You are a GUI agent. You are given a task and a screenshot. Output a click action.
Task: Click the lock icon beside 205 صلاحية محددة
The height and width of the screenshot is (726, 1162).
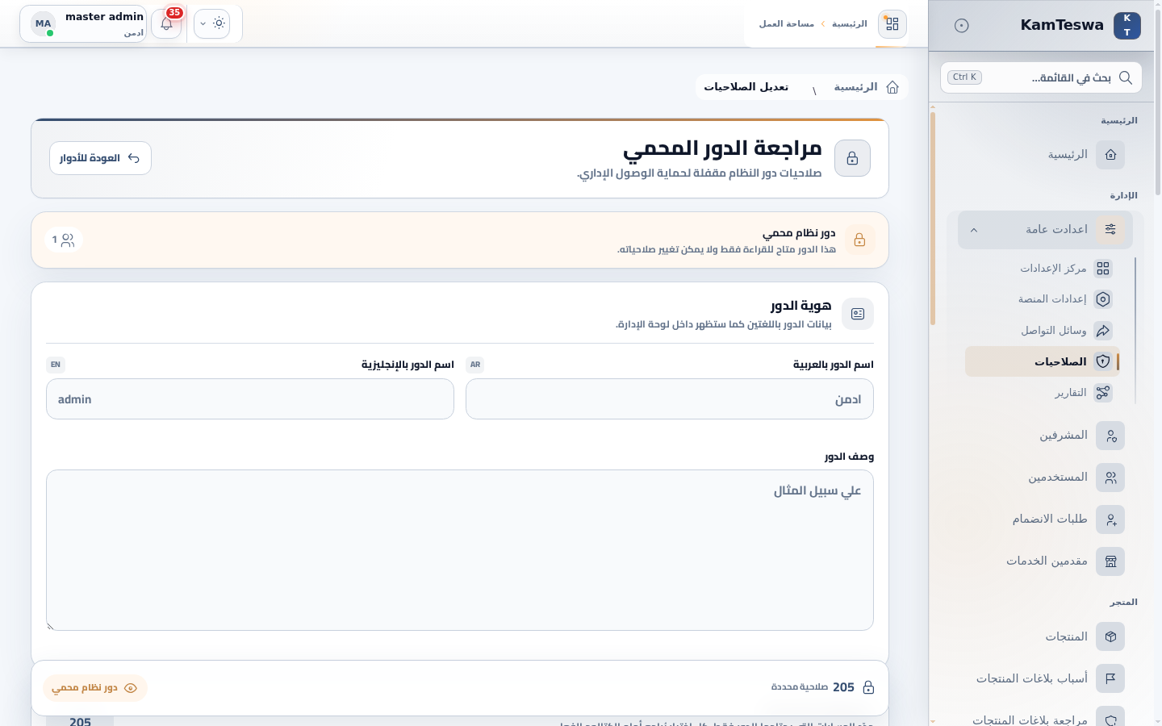pos(868,687)
